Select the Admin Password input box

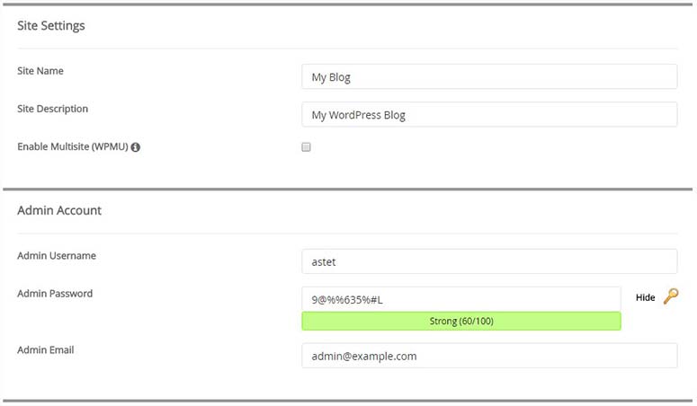(460, 299)
